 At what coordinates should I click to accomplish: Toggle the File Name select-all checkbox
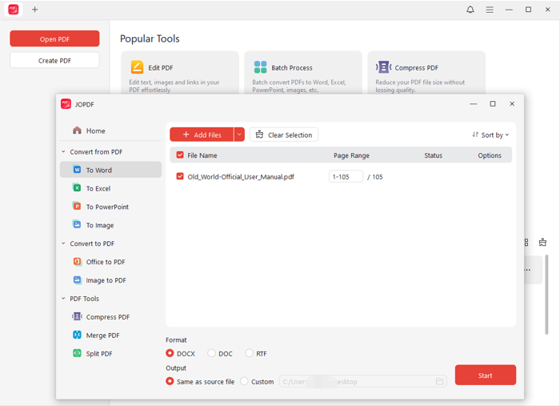(x=180, y=155)
